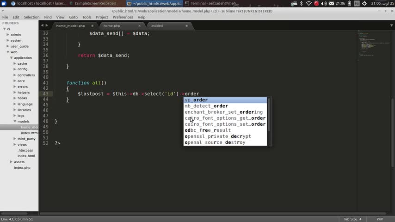The height and width of the screenshot is (222, 395).
Task: Open the volume tray icon
Action: click(x=324, y=3)
